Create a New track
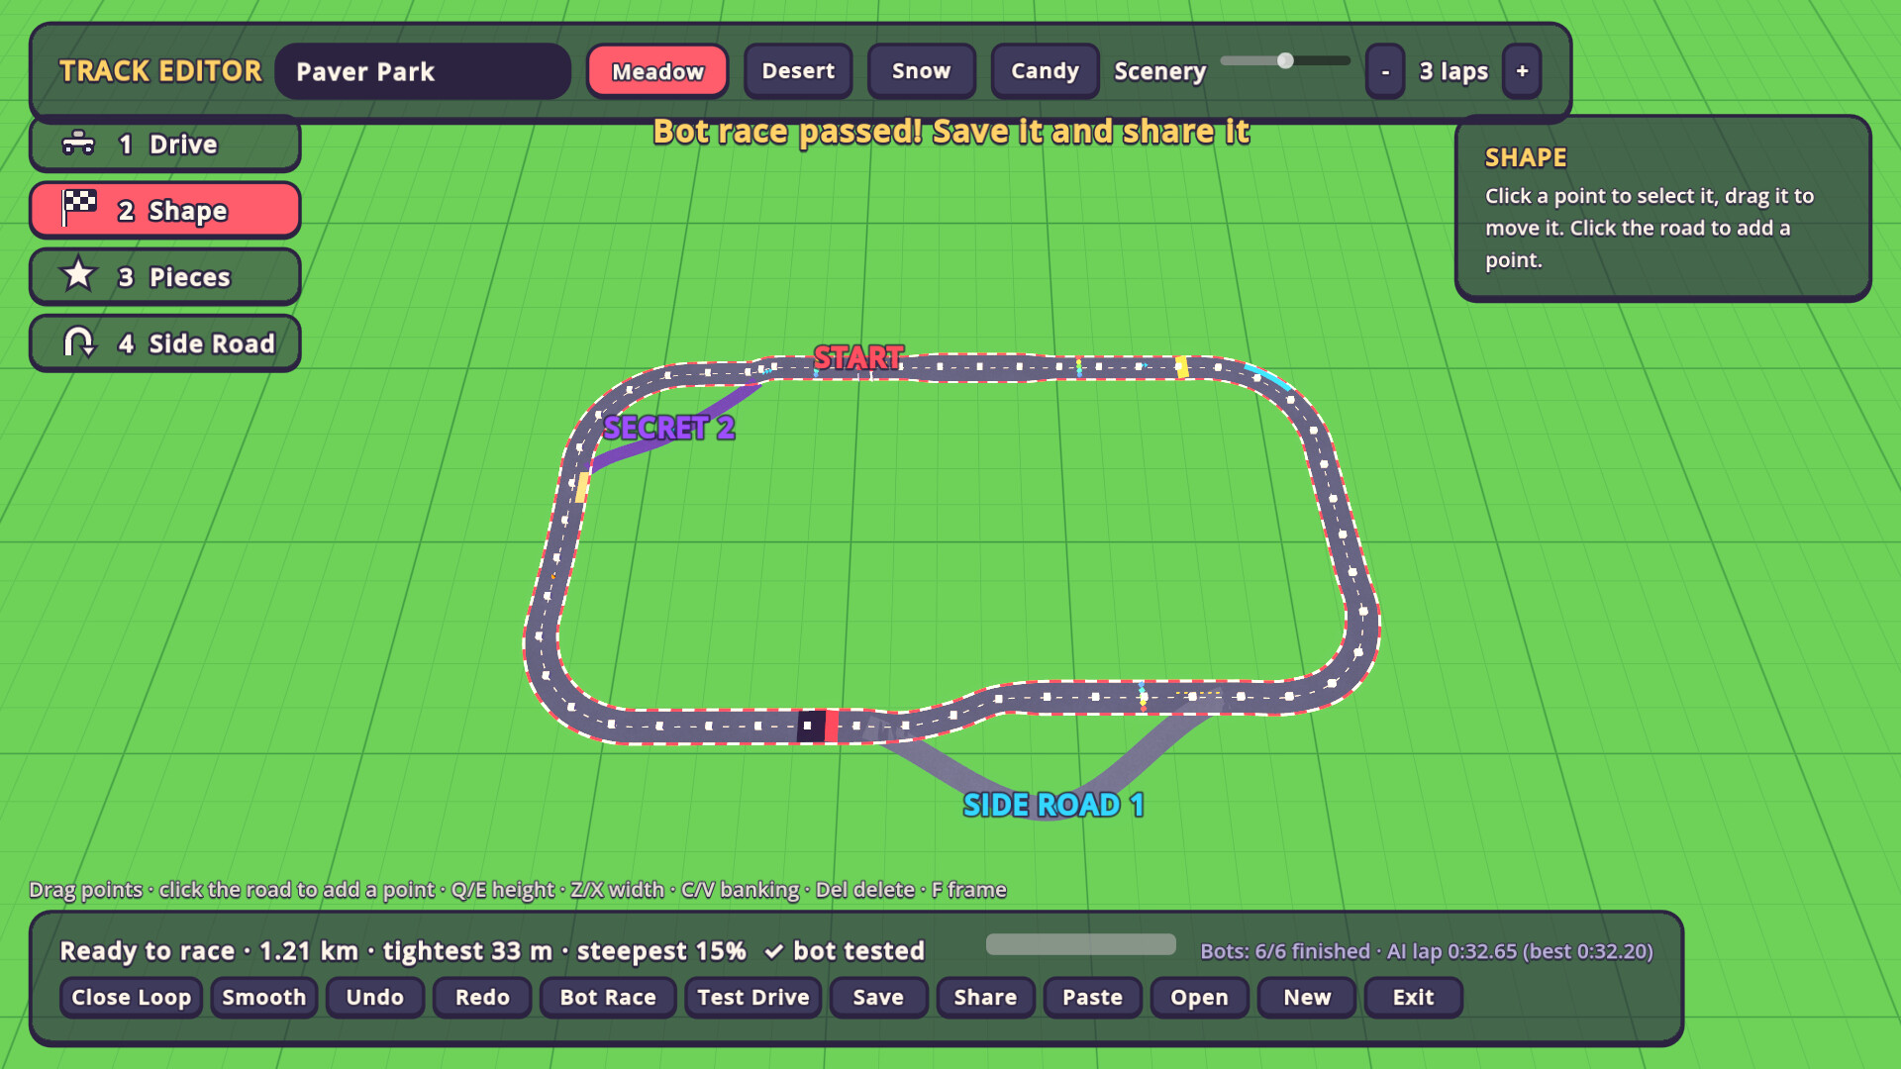 [x=1307, y=998]
